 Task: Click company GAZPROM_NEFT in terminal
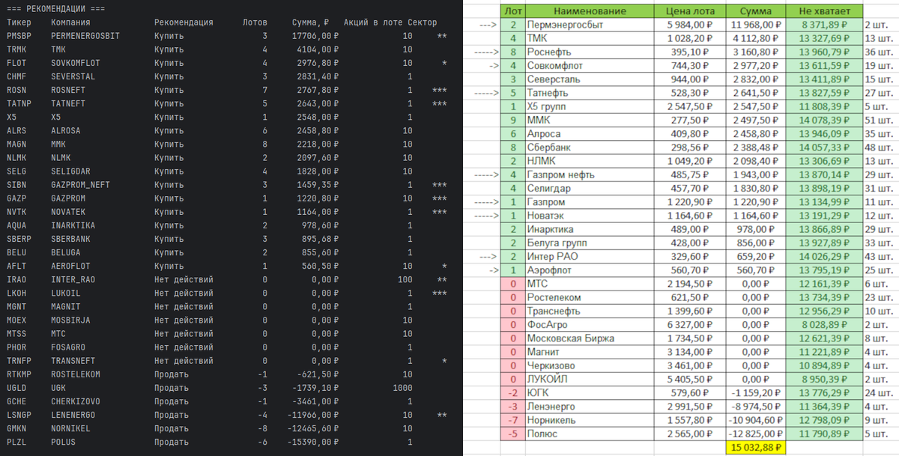80,185
